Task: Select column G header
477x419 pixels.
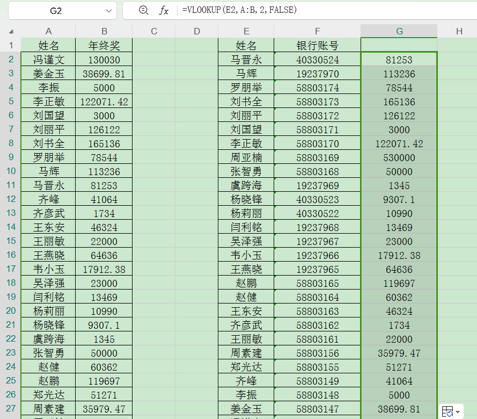Action: 399,31
